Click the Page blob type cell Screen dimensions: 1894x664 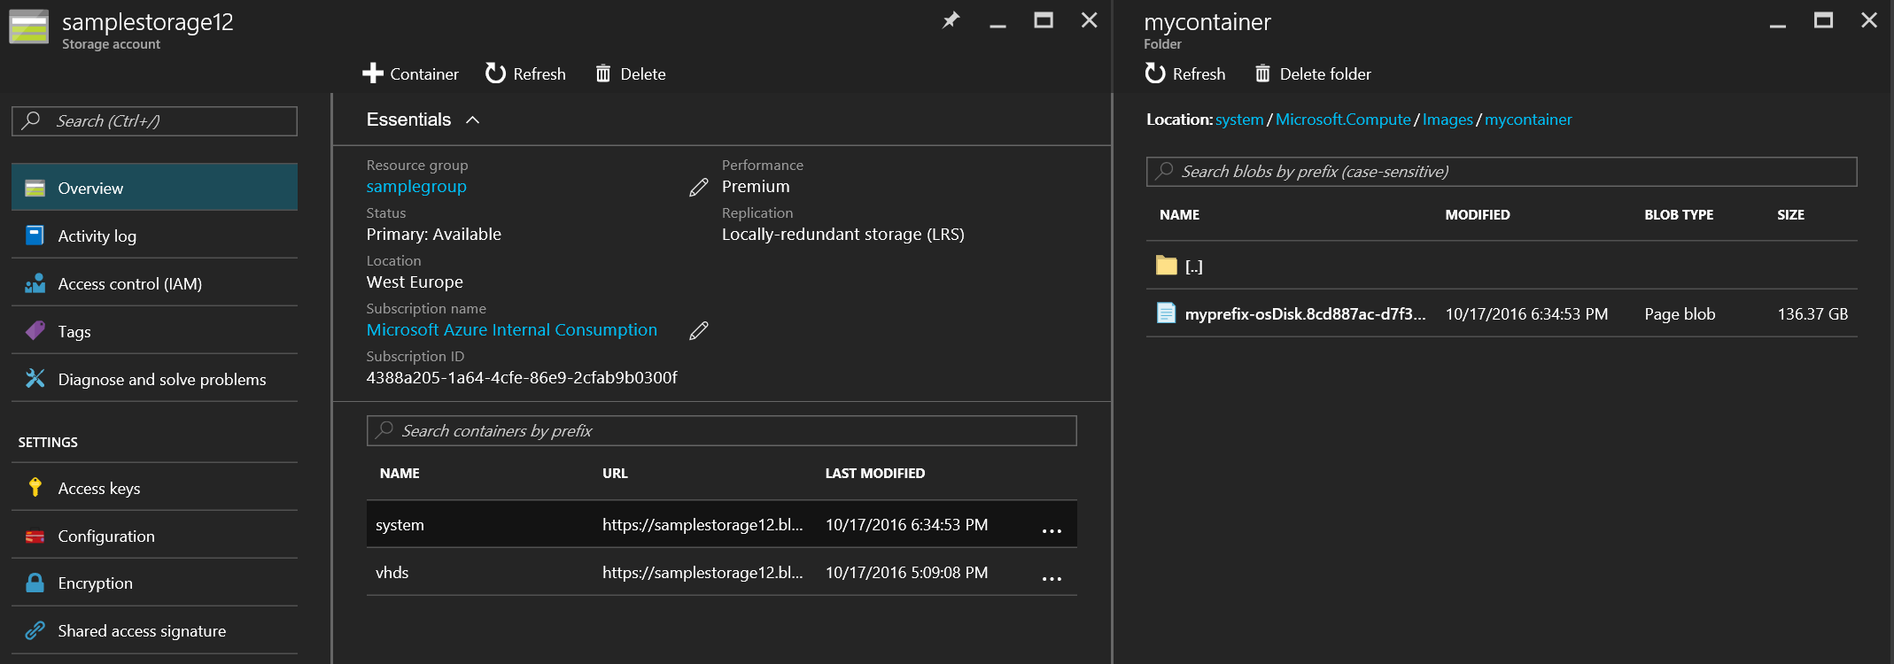(1680, 314)
